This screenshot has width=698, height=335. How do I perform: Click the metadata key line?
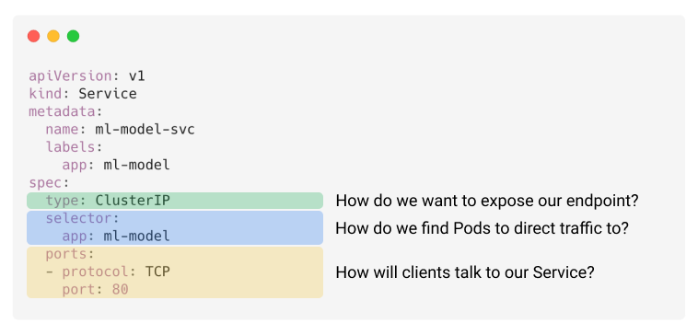[x=66, y=111]
